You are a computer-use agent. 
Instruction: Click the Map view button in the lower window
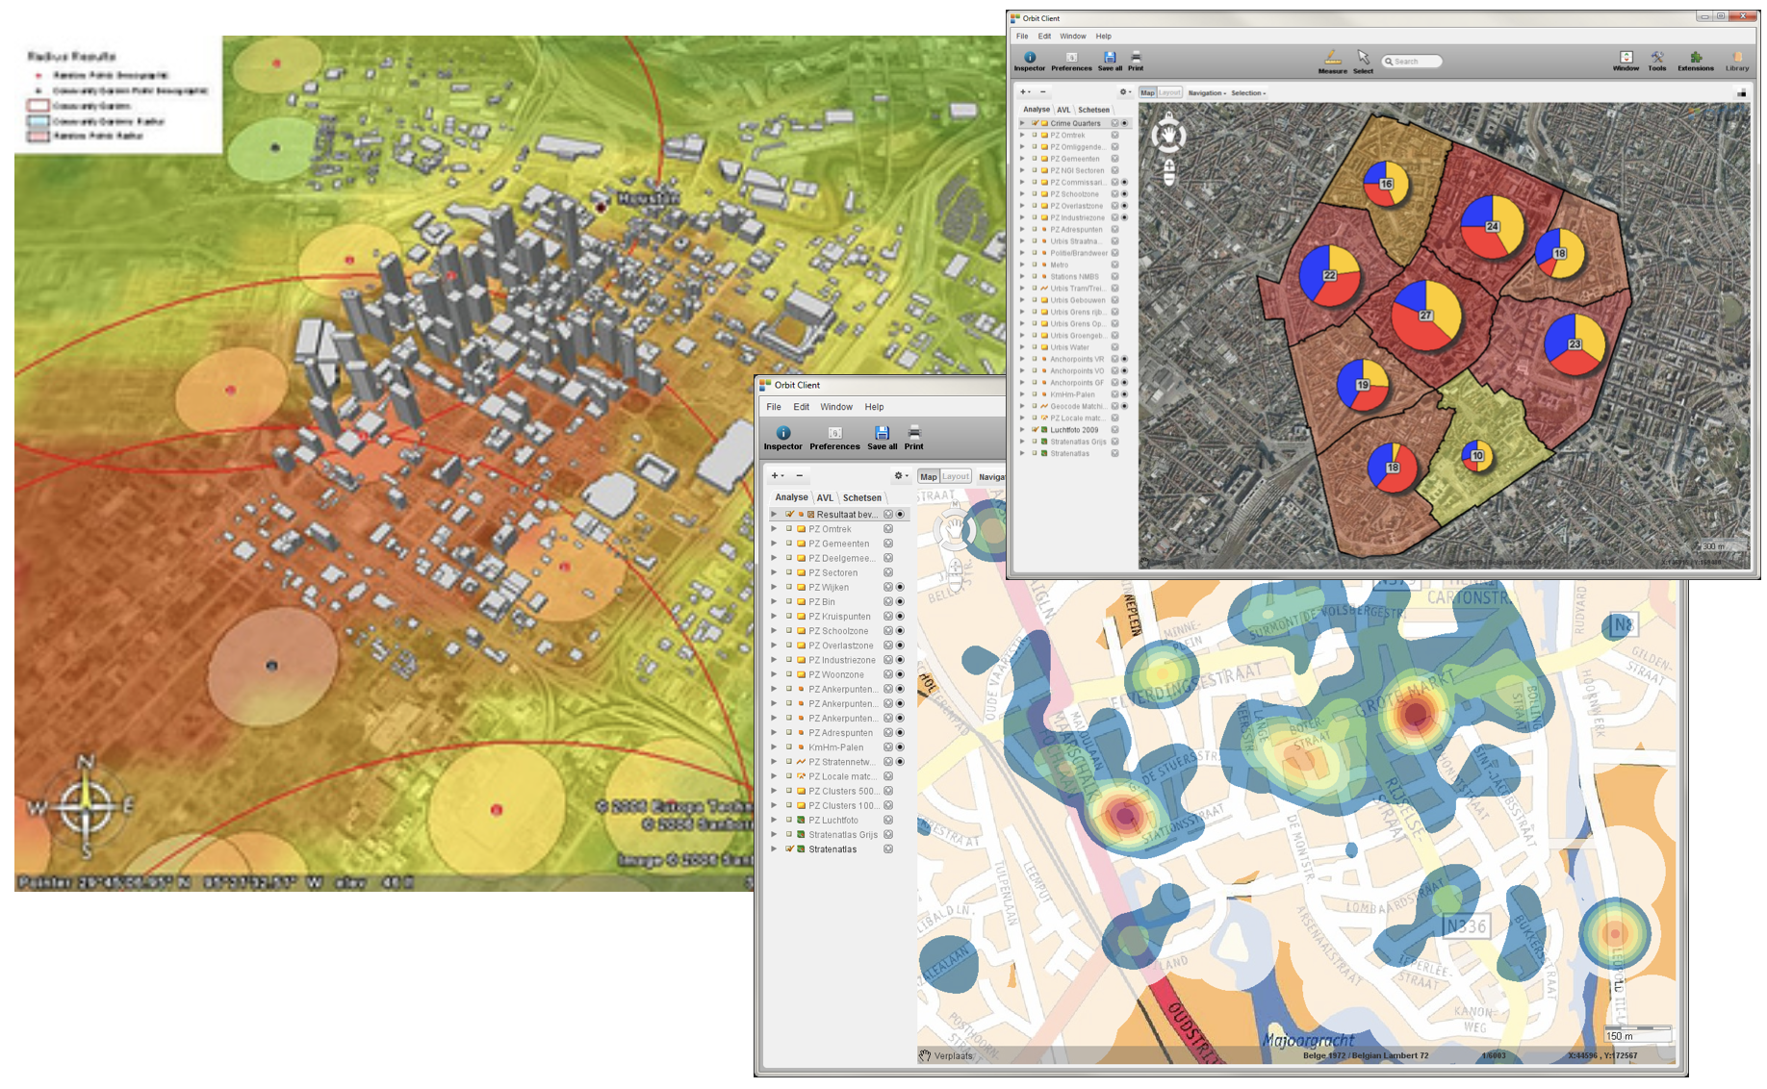[928, 477]
